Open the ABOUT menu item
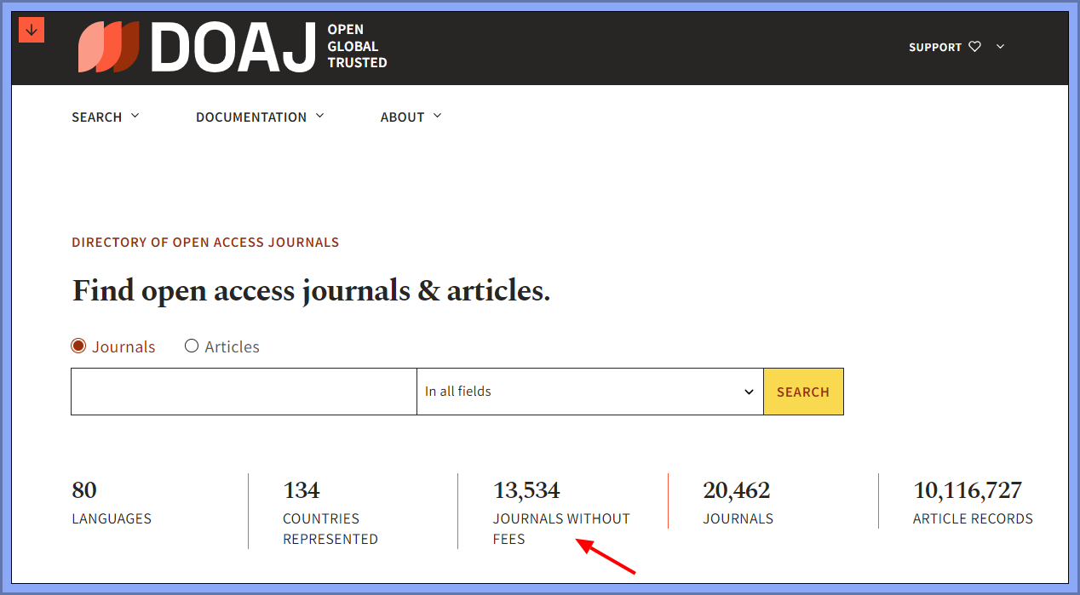Screen dimensions: 1080x595 pos(403,117)
